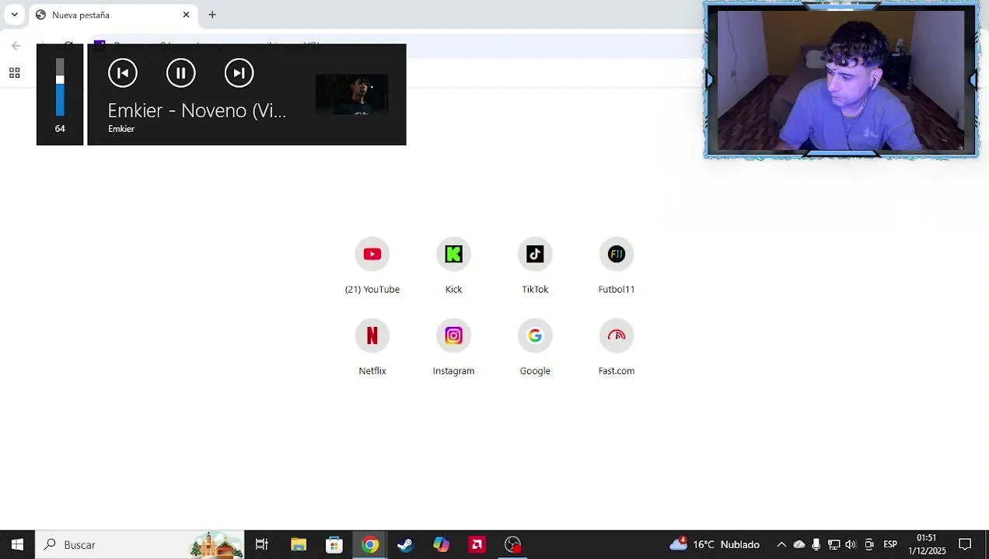Viewport: 989px width, 559px height.
Task: Open the Windows Start menu
Action: tap(17, 544)
